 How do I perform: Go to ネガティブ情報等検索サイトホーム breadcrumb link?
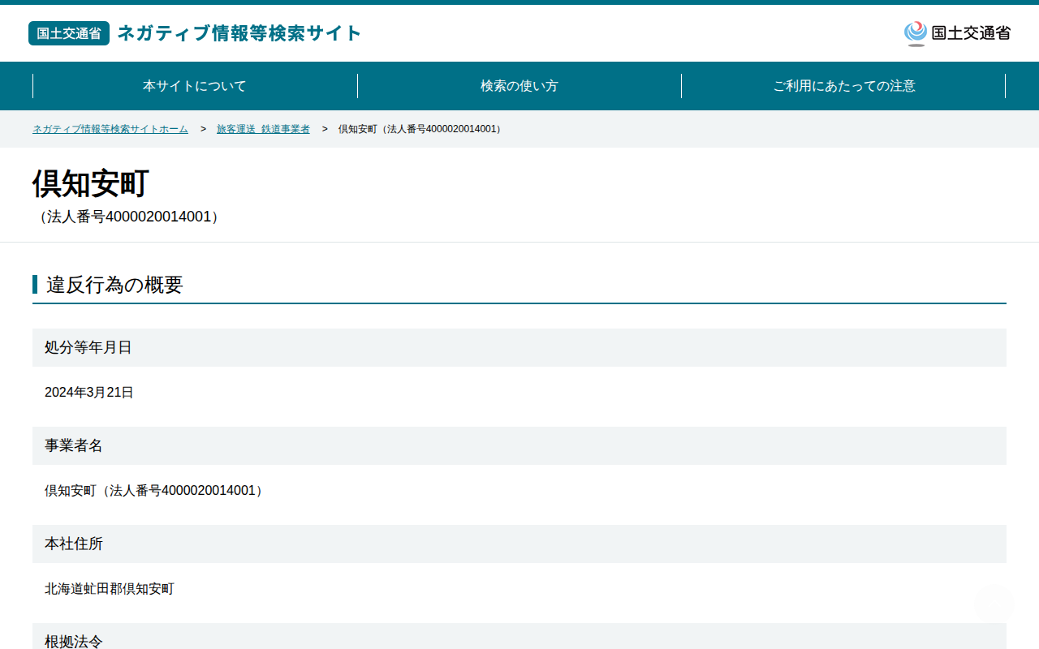pos(110,129)
